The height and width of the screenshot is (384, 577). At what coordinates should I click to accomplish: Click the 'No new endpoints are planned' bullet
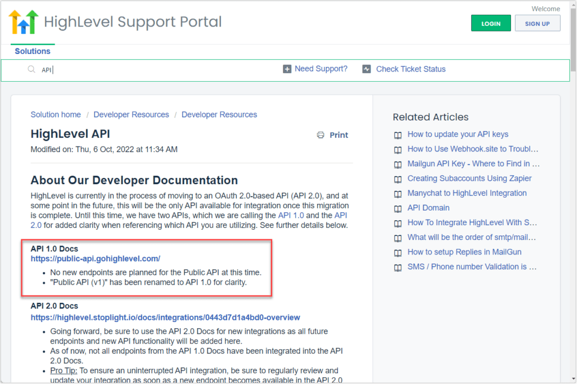tap(156, 273)
